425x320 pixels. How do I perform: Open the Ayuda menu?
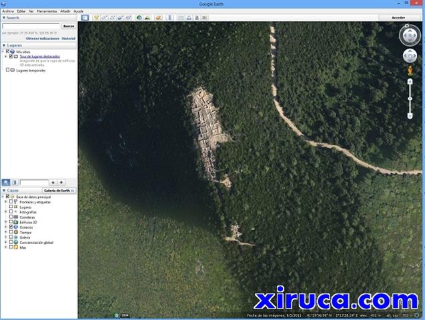point(79,11)
